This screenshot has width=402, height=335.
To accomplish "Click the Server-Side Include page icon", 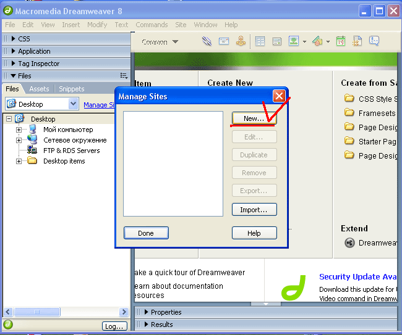I will [x=357, y=41].
